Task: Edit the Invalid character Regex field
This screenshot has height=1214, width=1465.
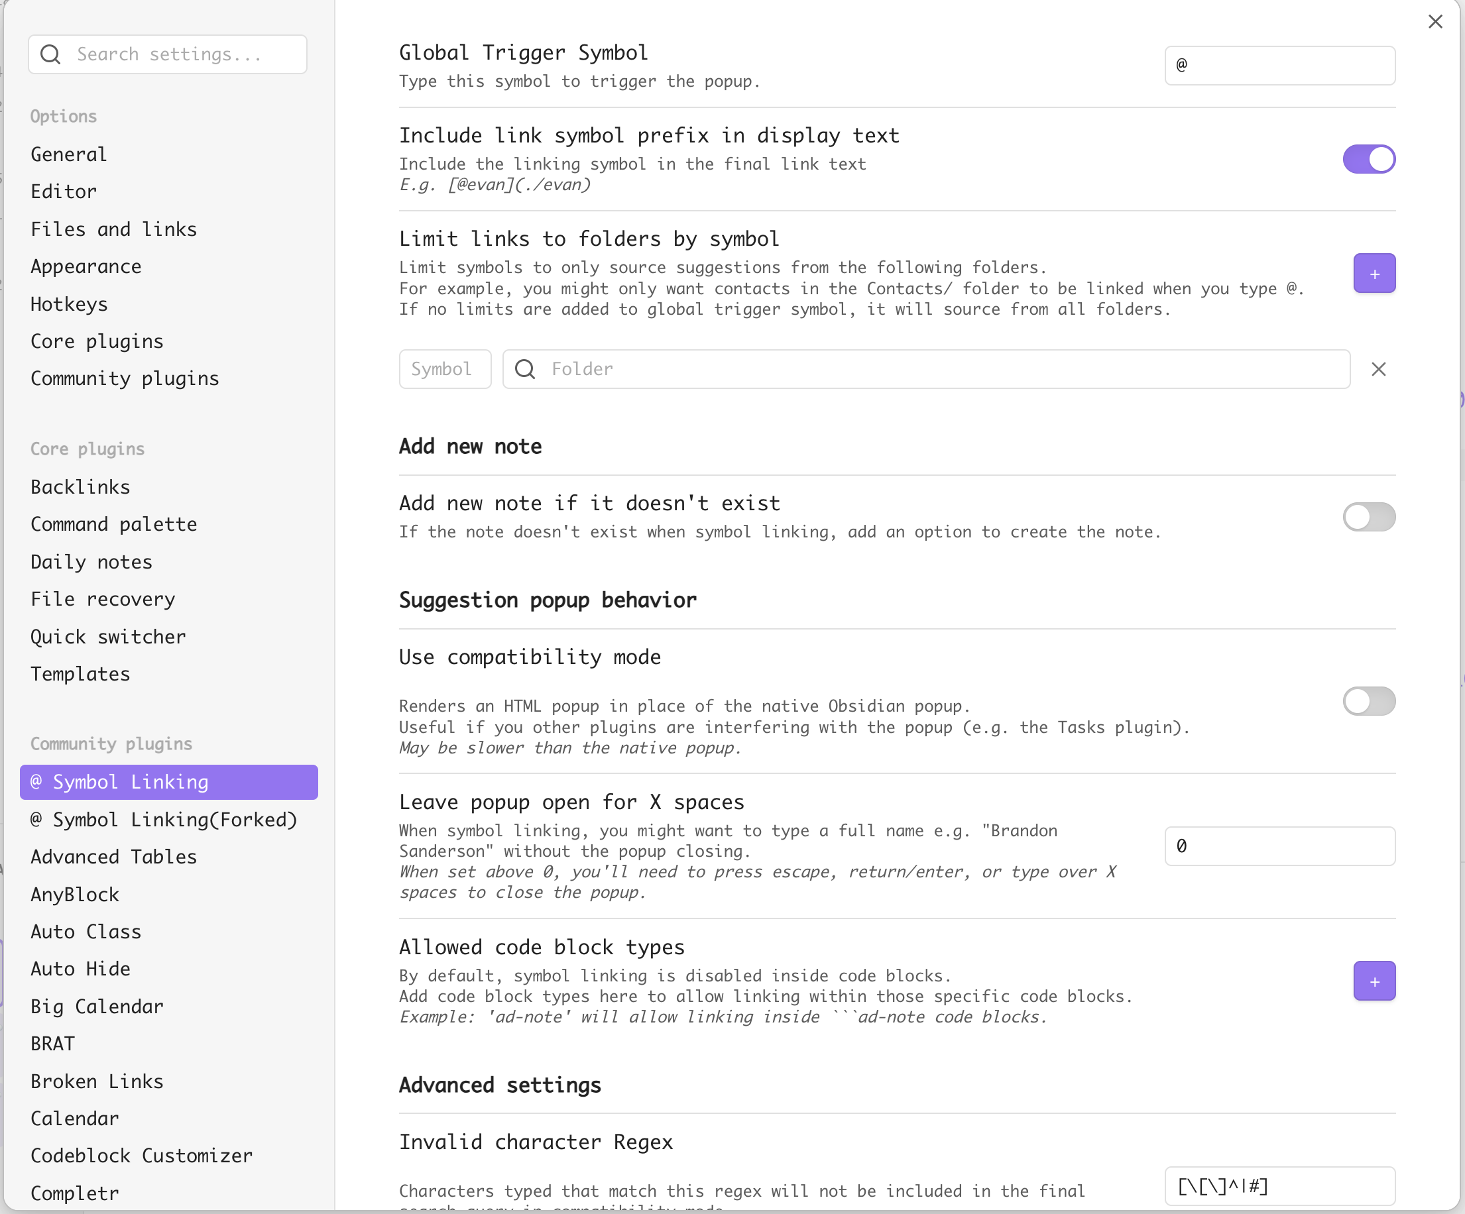Action: click(x=1279, y=1186)
